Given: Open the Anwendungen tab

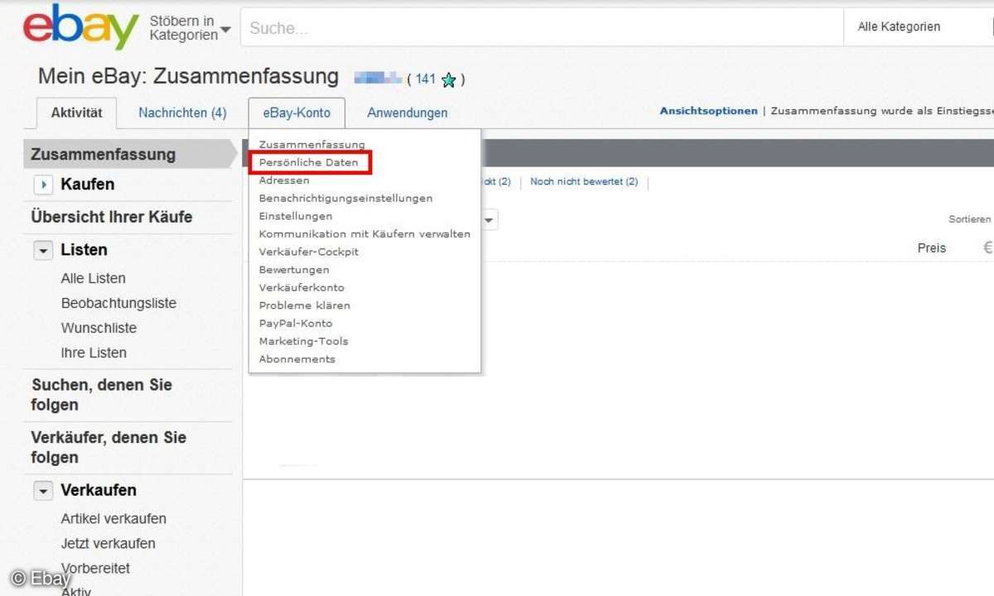Looking at the screenshot, I should pos(408,113).
